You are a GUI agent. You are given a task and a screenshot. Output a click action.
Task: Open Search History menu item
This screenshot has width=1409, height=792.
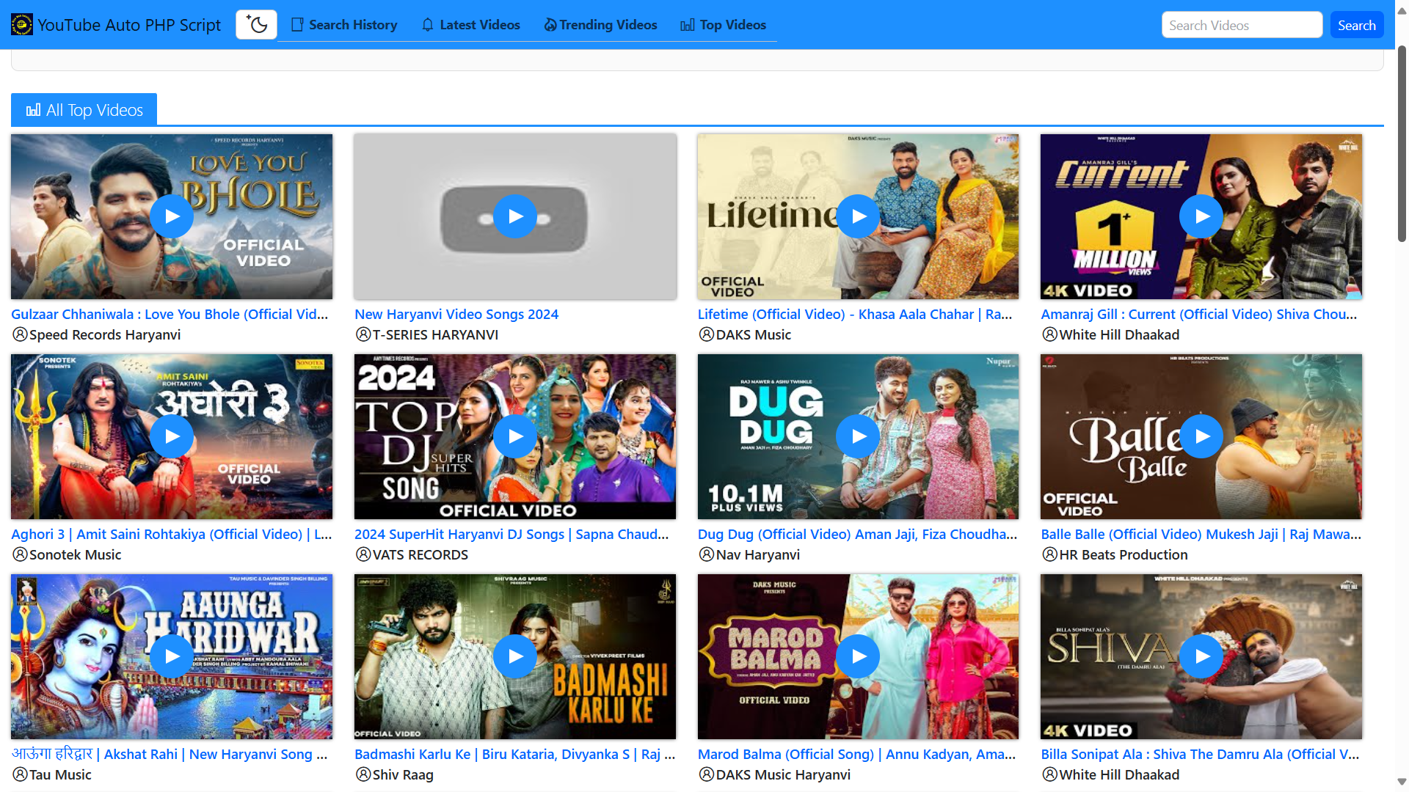(x=344, y=25)
